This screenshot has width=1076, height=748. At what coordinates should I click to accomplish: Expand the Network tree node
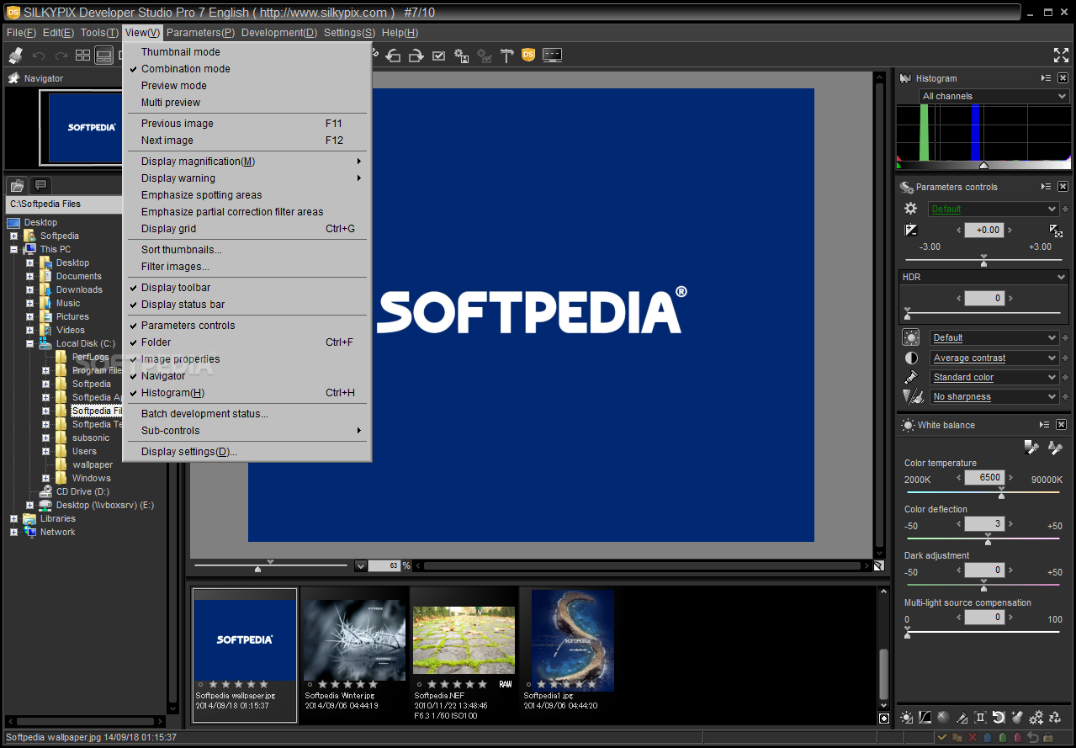click(x=14, y=532)
